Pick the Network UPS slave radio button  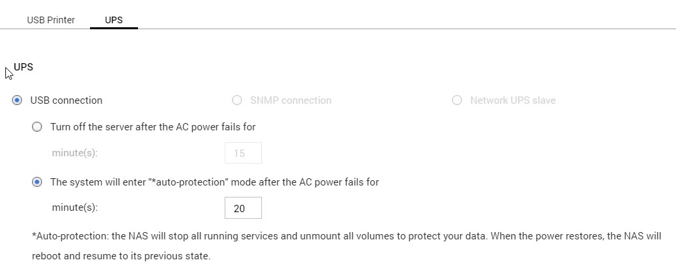click(457, 100)
